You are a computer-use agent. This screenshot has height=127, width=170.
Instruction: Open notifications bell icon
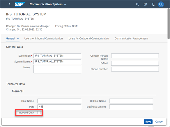coord(153,4)
